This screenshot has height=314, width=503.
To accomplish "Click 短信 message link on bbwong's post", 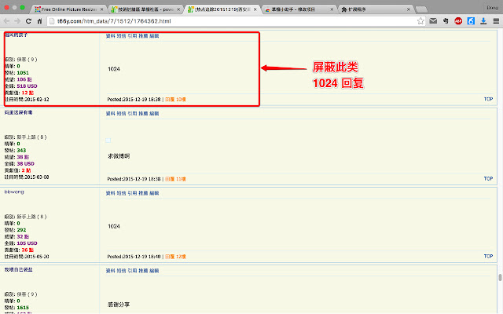I will pos(121,193).
